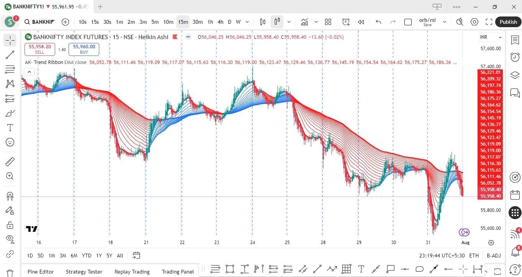This screenshot has width=522, height=277.
Task: Click the Publish button
Action: click(x=508, y=22)
